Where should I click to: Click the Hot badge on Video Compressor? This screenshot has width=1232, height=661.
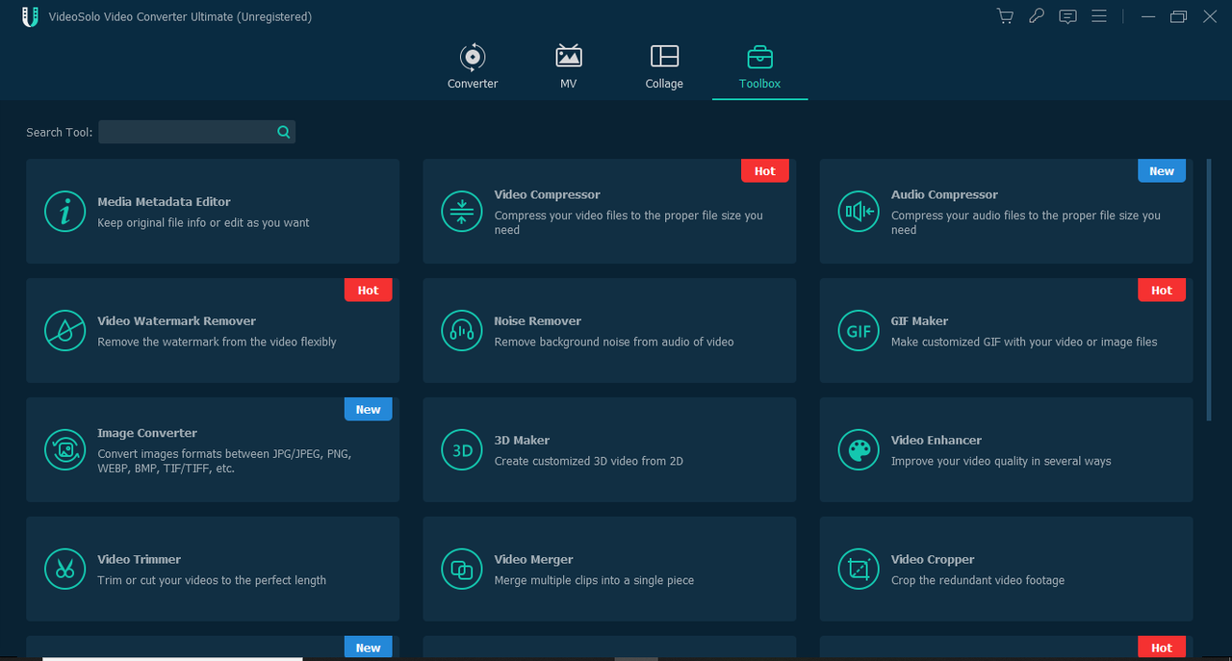(x=765, y=170)
